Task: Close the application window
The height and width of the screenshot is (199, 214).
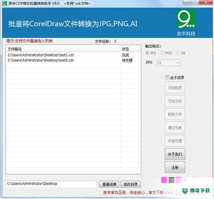Action: pyautogui.click(x=206, y=2)
